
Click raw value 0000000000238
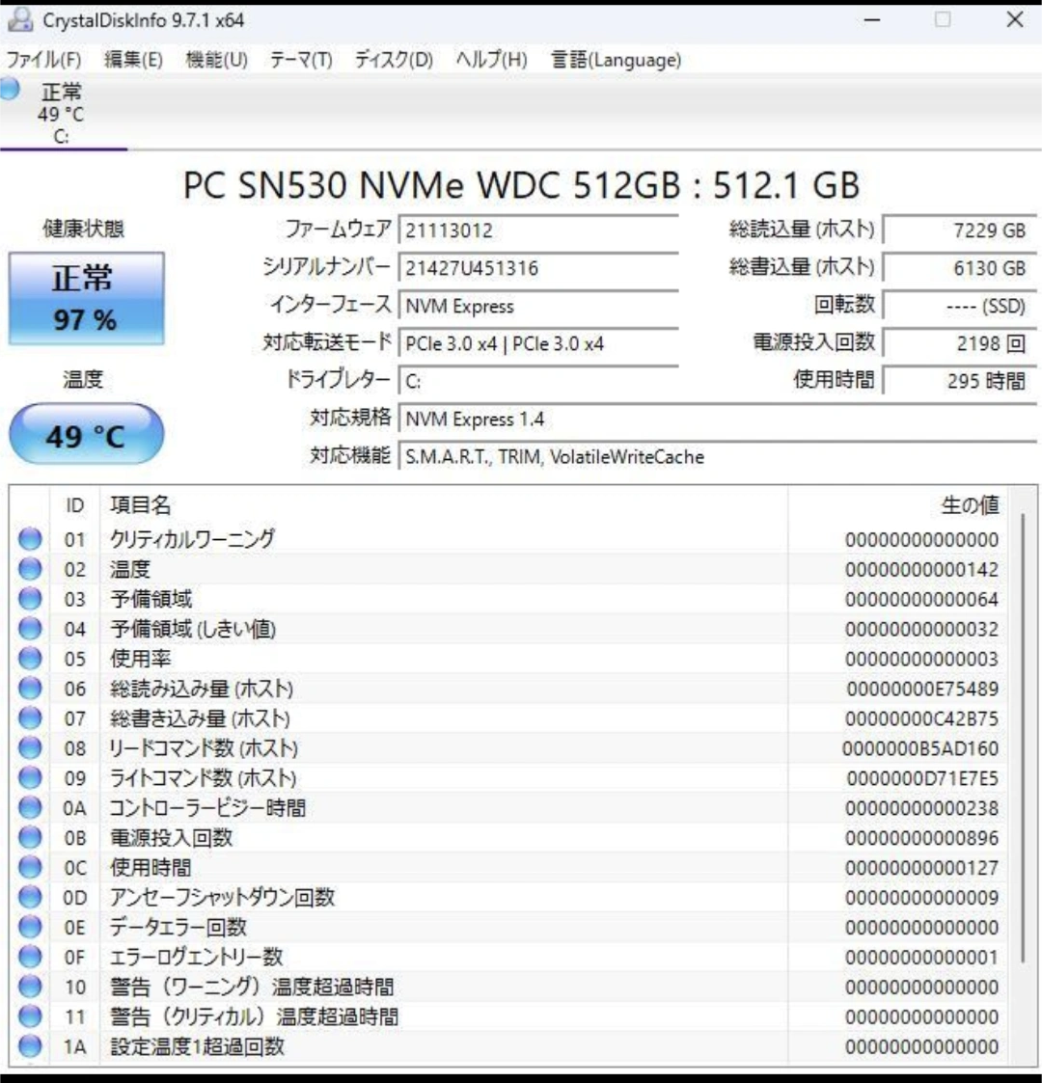[921, 808]
